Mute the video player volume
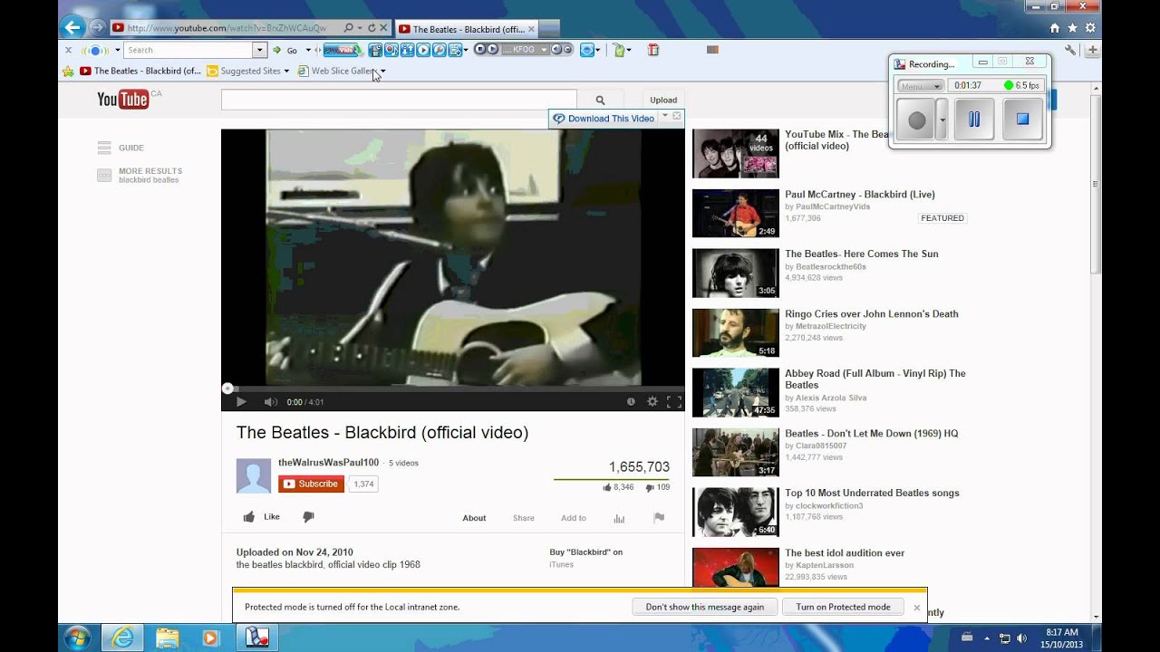Screen dimensions: 1160x652 tap(270, 402)
